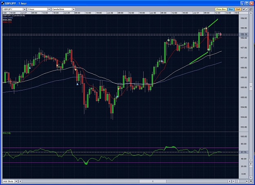Click the app icon in the title bar

click(2, 3)
